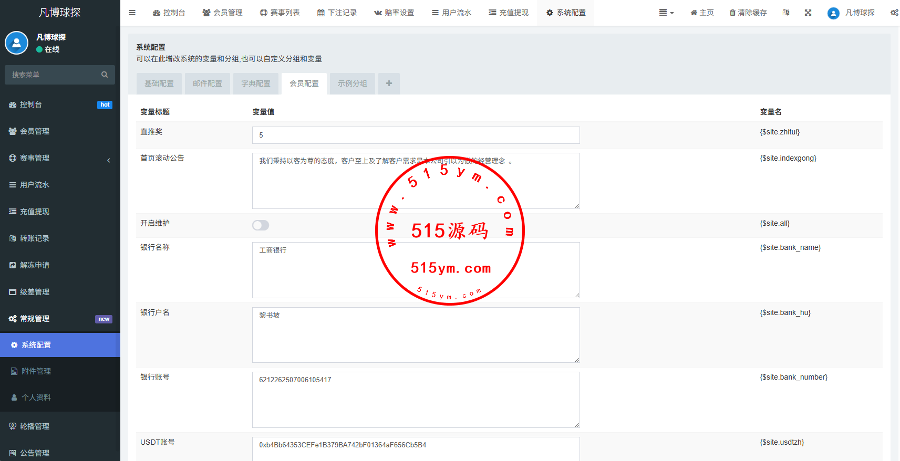Click the user avatar in sidebar
Image resolution: width=900 pixels, height=461 pixels.
tap(16, 43)
